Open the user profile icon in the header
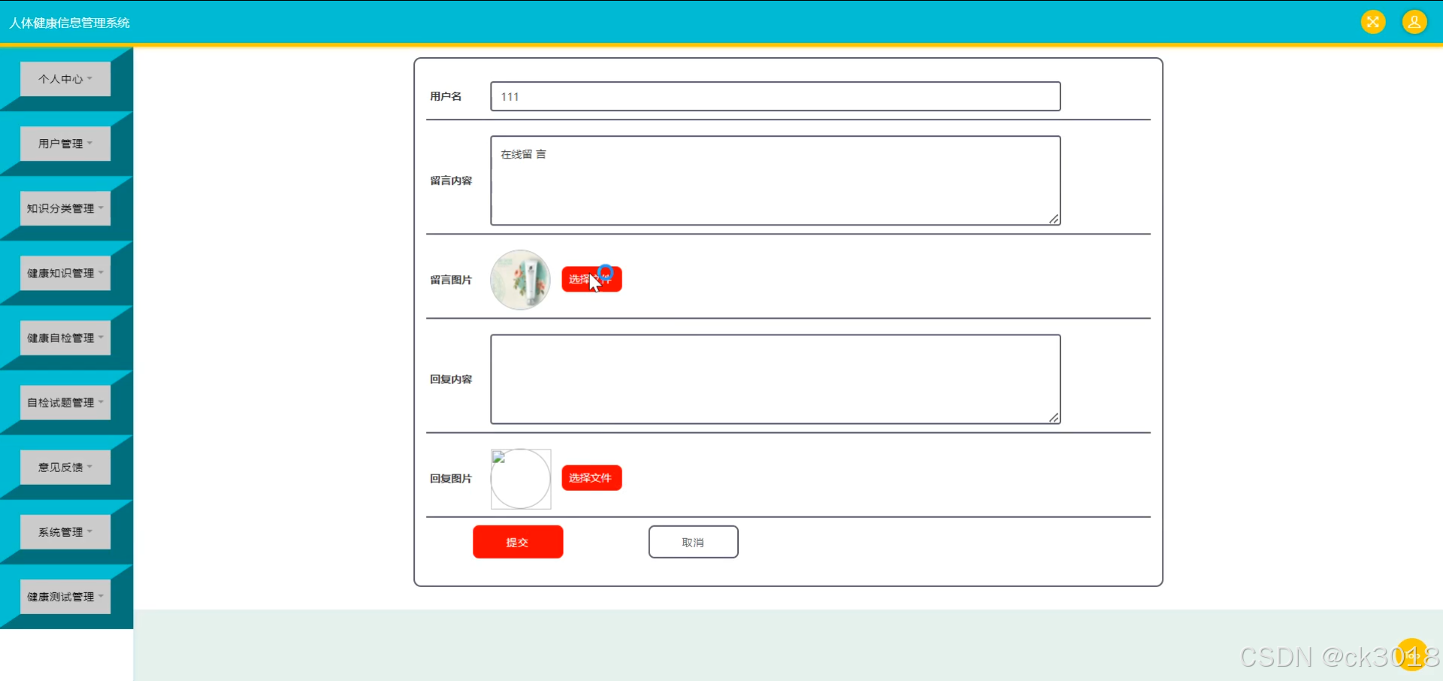This screenshot has height=681, width=1443. 1414,22
